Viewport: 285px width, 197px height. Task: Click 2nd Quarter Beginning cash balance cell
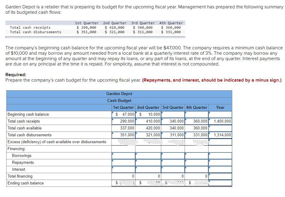tap(148, 114)
